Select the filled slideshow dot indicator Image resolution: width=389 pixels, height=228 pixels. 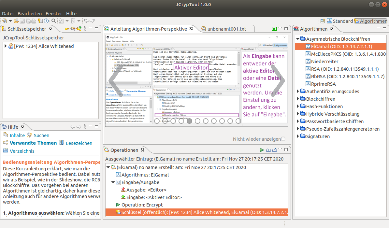tap(190, 121)
